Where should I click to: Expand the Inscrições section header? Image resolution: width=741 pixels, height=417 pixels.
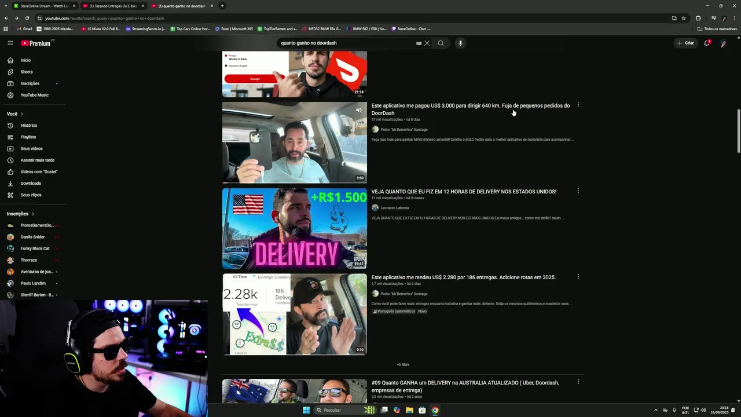tap(20, 214)
